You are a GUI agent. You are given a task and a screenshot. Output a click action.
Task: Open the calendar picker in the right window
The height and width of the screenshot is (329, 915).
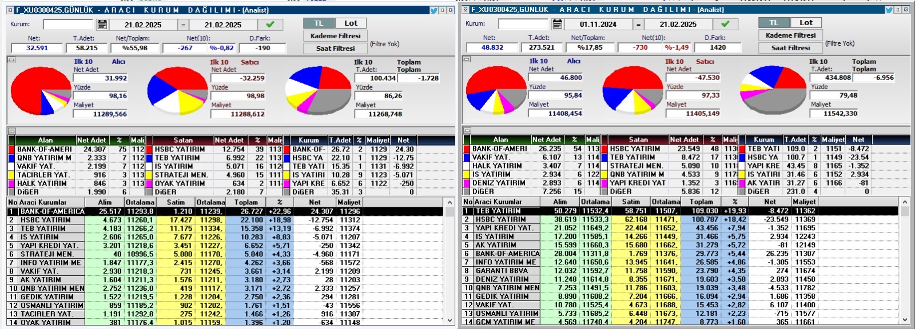(x=558, y=24)
